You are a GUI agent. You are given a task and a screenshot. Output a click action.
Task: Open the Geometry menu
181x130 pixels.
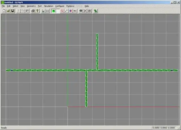31,6
